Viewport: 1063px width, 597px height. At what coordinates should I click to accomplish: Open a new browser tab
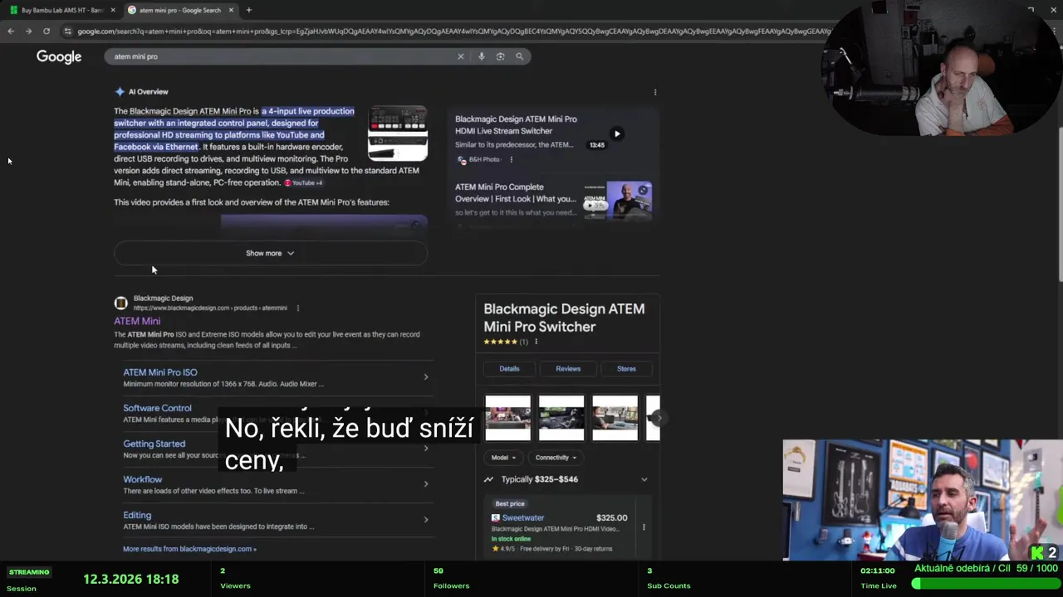[x=248, y=10]
